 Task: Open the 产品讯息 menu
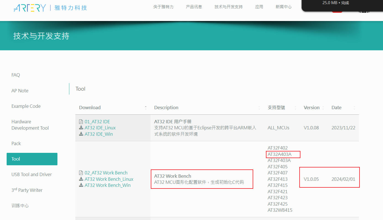(194, 7)
